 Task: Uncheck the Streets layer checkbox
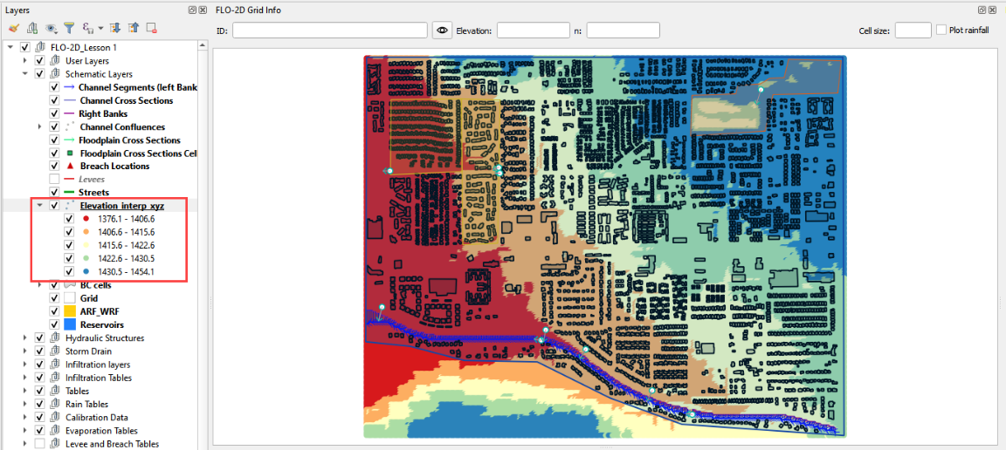(54, 193)
